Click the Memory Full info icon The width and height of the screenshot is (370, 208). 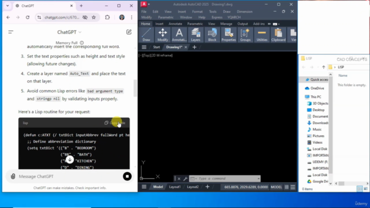tap(82, 43)
